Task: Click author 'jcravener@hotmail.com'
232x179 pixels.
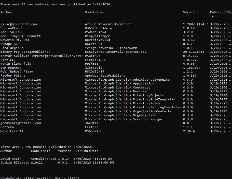Action: pyautogui.click(x=21, y=123)
